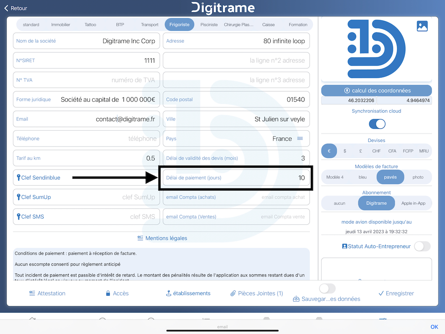Set Abonnement to Apple in-App
The width and height of the screenshot is (445, 334).
click(413, 203)
